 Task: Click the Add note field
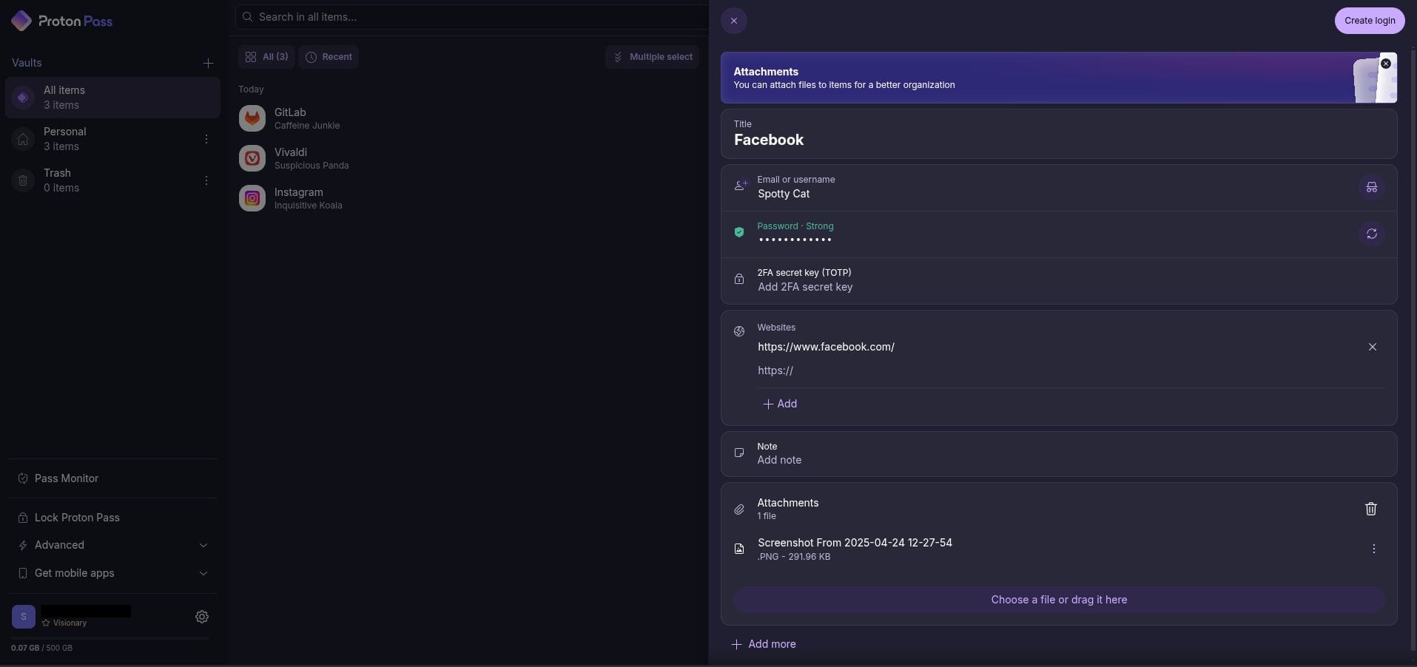pyautogui.click(x=1059, y=454)
